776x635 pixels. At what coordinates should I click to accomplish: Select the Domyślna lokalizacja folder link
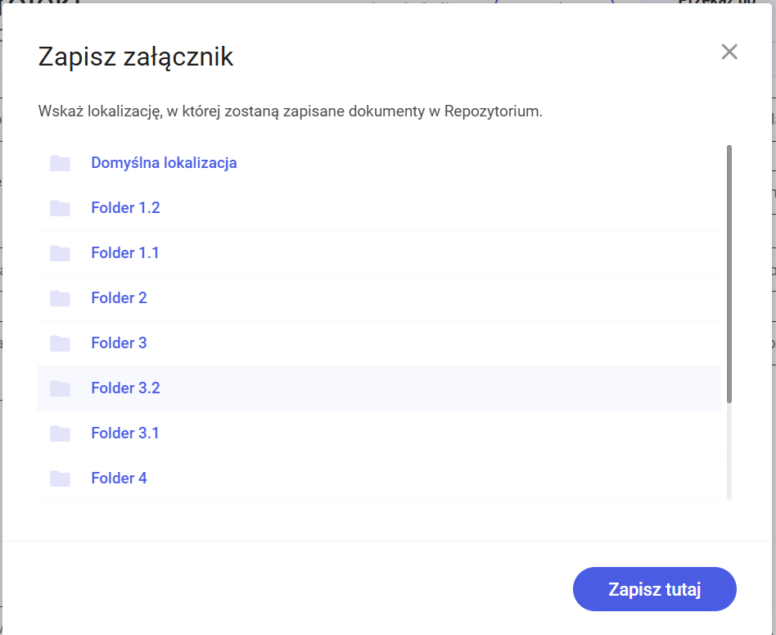pyautogui.click(x=164, y=163)
